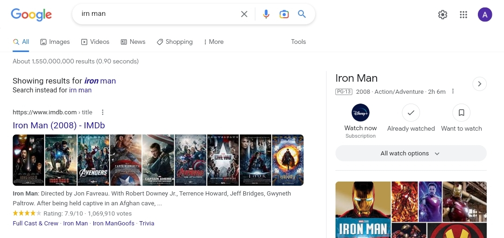Click the Tony Stark purple background image
504x238 pixels.
430,202
